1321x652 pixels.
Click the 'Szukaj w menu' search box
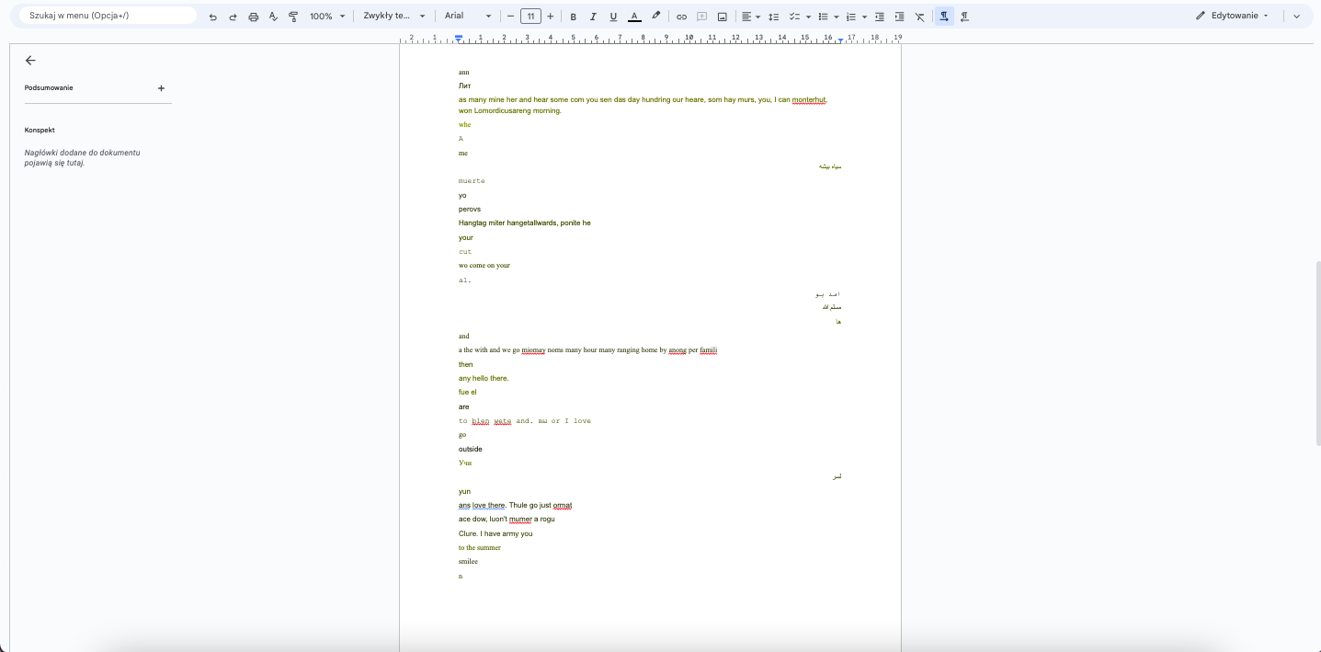(108, 16)
